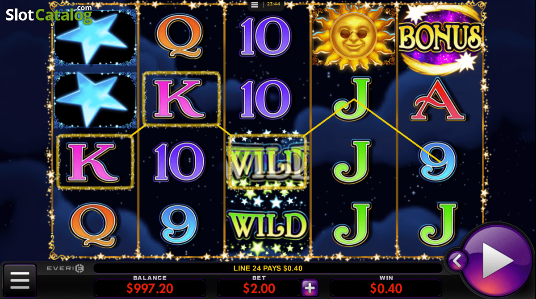Expand options with the small purple left arrow
The width and height of the screenshot is (536, 299).
[x=457, y=261]
